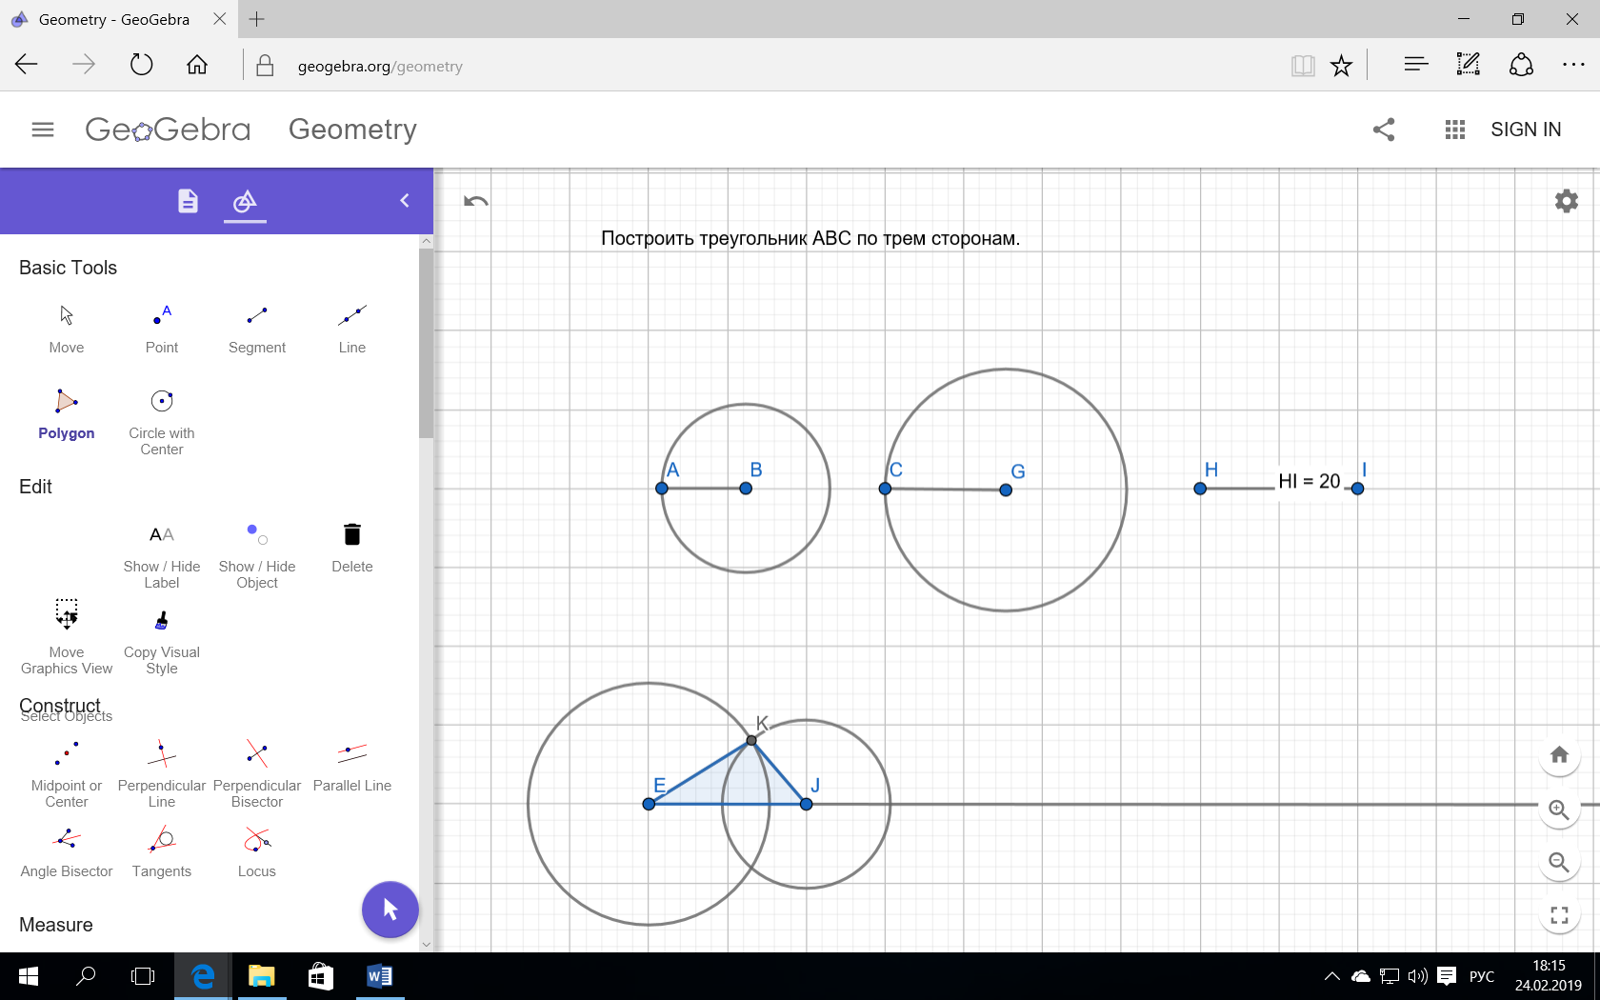The height and width of the screenshot is (1000, 1600).
Task: Click the GeoGebra logo
Action: click(x=168, y=130)
